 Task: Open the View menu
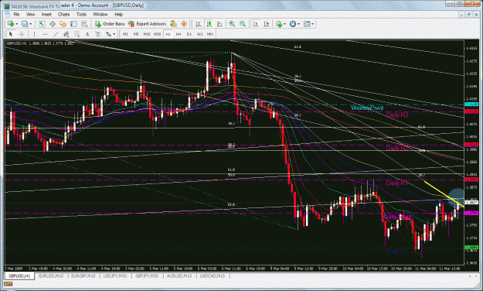[30, 14]
